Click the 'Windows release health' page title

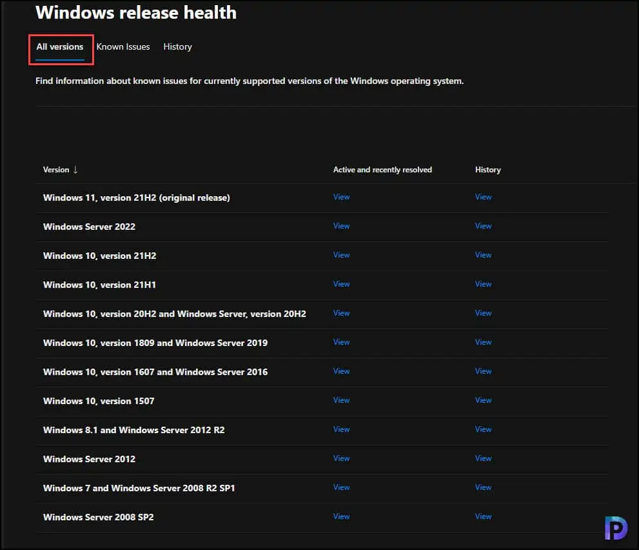tap(136, 13)
